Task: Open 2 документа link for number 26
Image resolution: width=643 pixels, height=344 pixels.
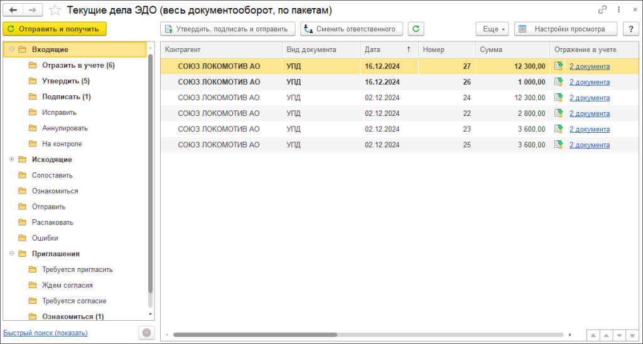Action: [x=589, y=81]
